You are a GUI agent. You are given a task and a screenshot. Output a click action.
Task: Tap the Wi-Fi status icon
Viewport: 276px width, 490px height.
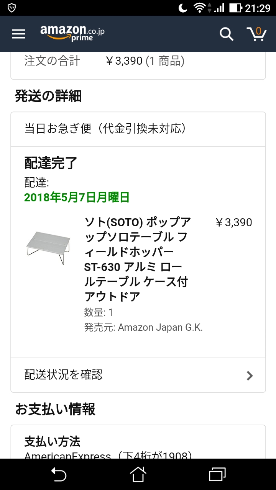point(199,8)
